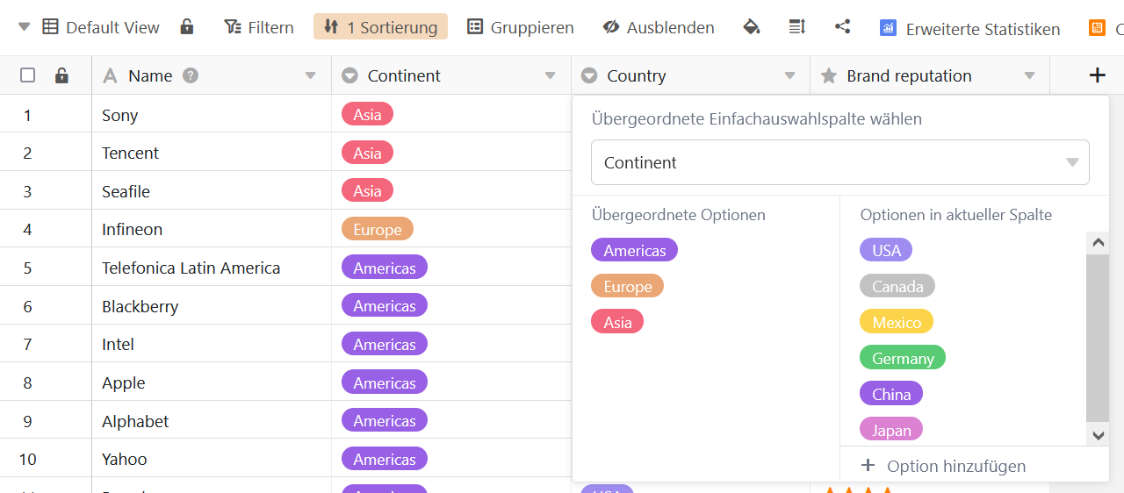Open the Default View menu

coord(100,27)
